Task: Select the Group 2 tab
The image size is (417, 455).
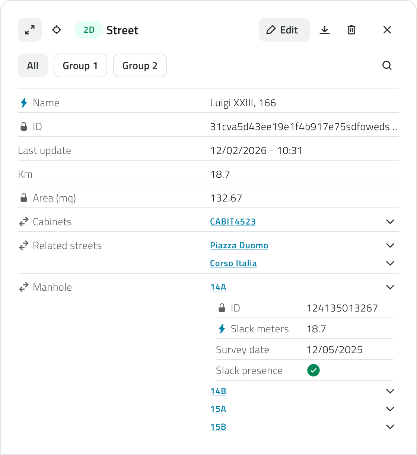Action: [x=140, y=66]
